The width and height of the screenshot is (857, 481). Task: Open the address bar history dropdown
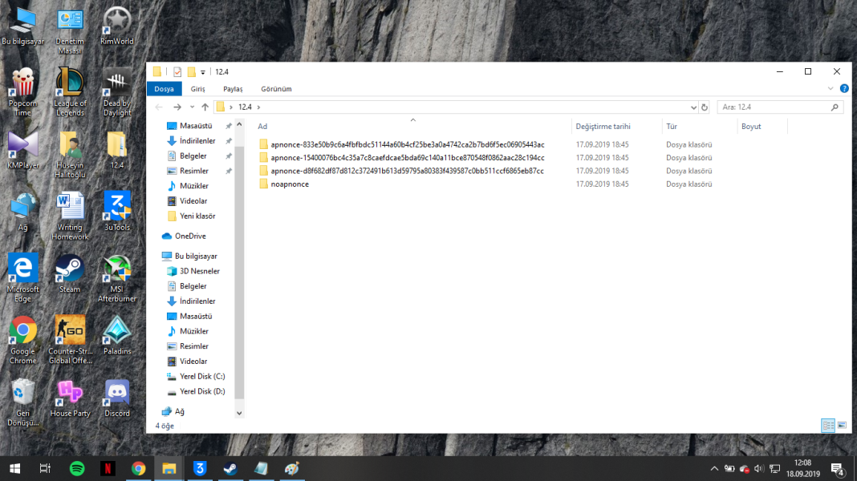(x=693, y=107)
